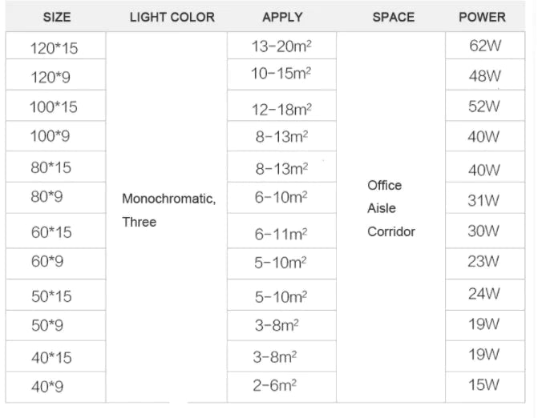
Task: Click the POWER column header
Action: (483, 17)
